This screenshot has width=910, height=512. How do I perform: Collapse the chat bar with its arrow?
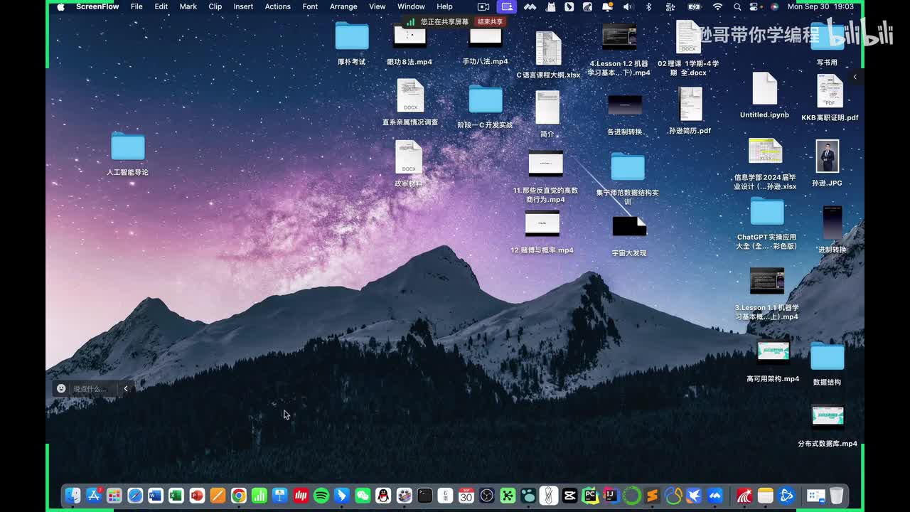[x=126, y=388]
